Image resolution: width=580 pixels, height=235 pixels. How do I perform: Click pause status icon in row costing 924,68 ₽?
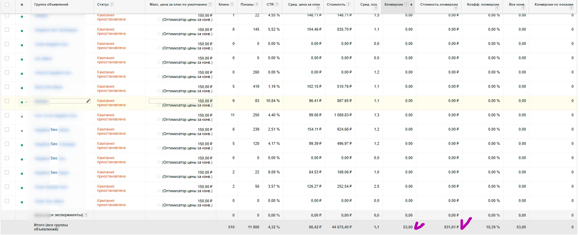(x=22, y=131)
